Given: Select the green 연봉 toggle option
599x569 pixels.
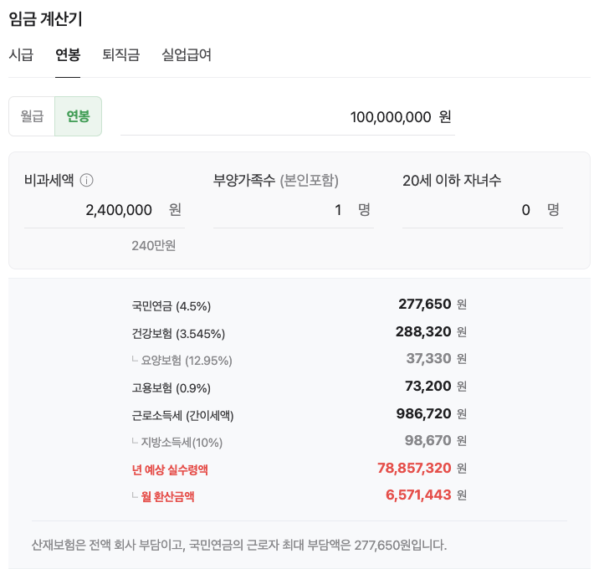Looking at the screenshot, I should click(79, 116).
